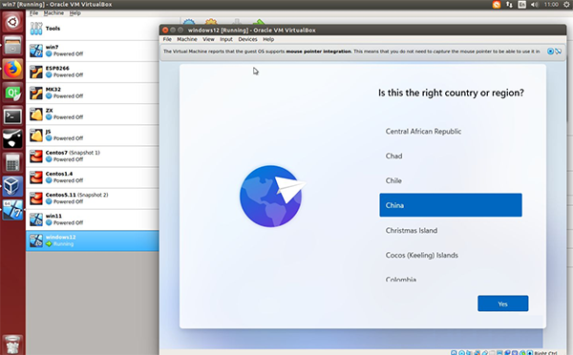
Task: Click the don't-show-again notification icon
Action: [558, 52]
